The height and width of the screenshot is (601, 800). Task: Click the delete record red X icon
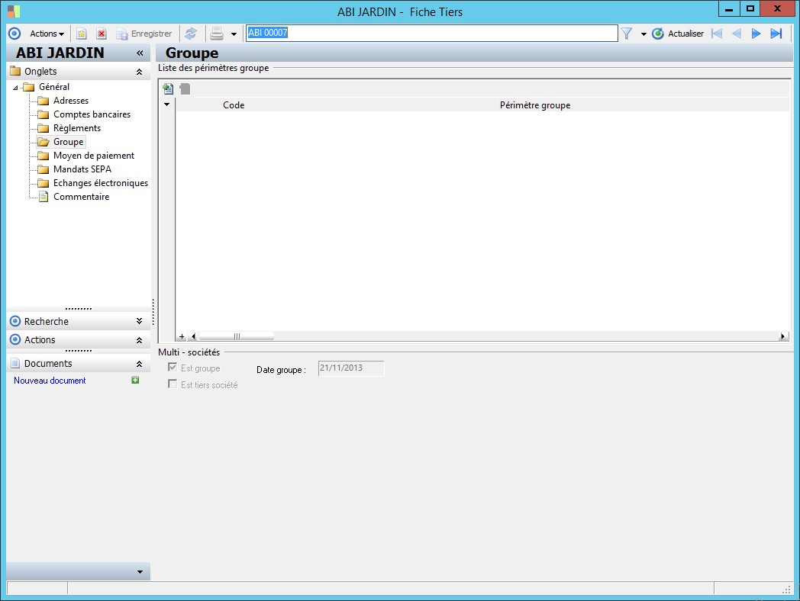coord(102,34)
